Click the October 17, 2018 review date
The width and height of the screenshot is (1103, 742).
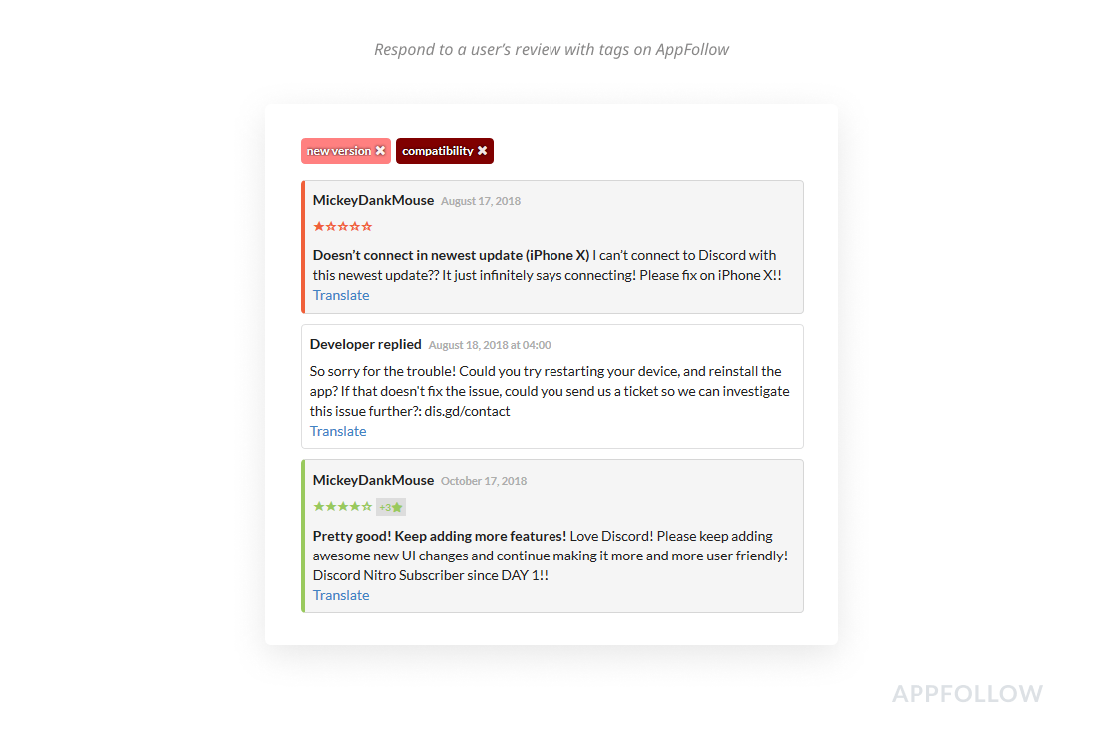tap(484, 481)
